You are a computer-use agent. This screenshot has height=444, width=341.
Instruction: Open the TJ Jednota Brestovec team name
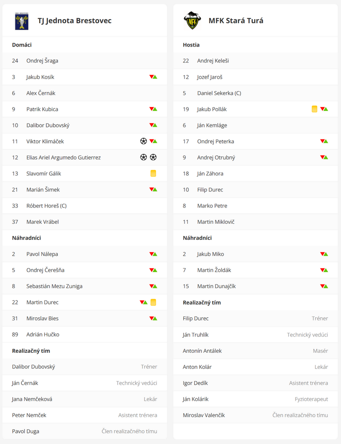[75, 21]
